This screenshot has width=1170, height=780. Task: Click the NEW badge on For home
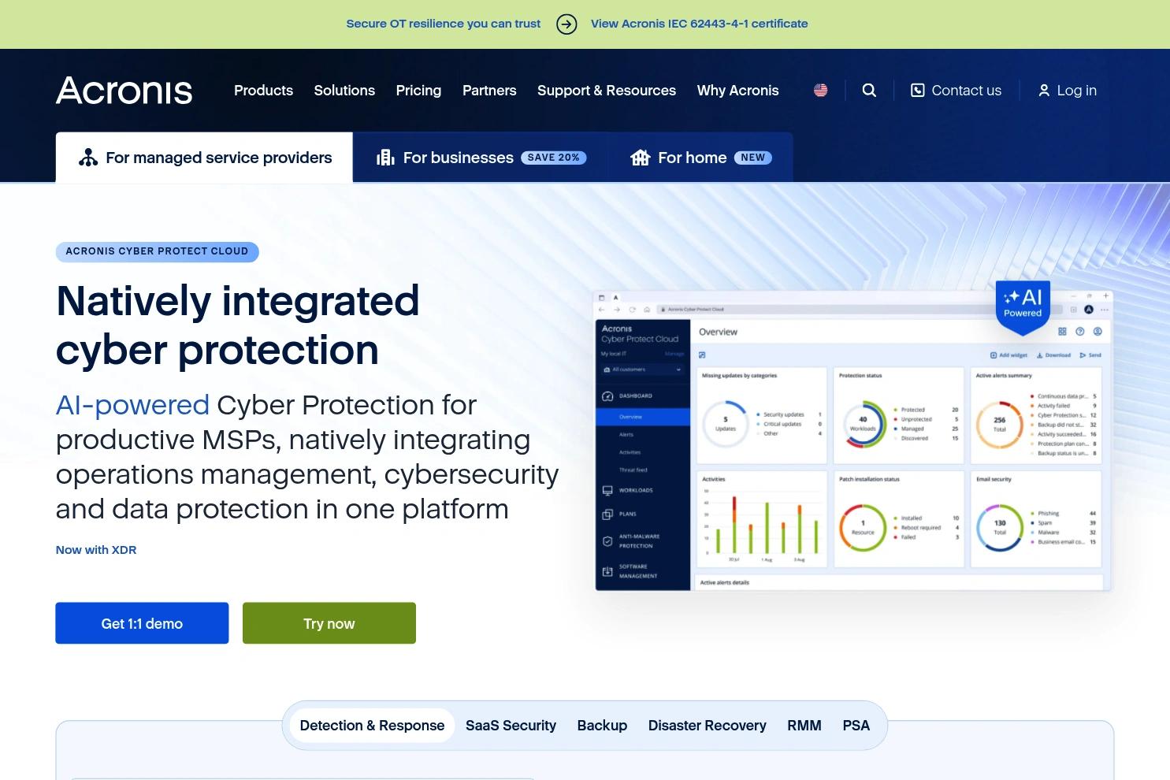(753, 158)
